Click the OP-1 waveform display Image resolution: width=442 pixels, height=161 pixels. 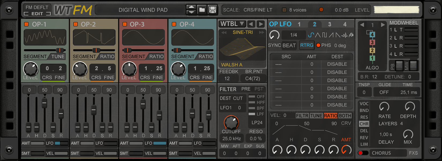[x=45, y=37]
